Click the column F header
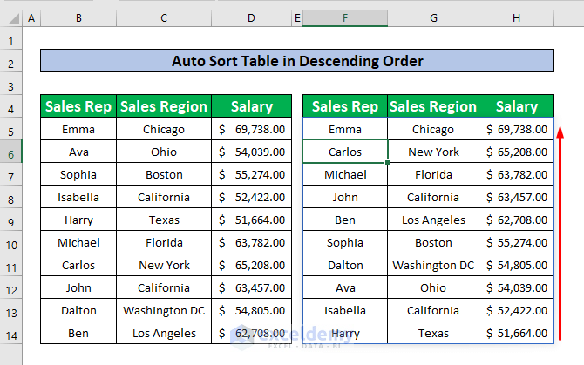The width and height of the screenshot is (584, 365). 345,18
